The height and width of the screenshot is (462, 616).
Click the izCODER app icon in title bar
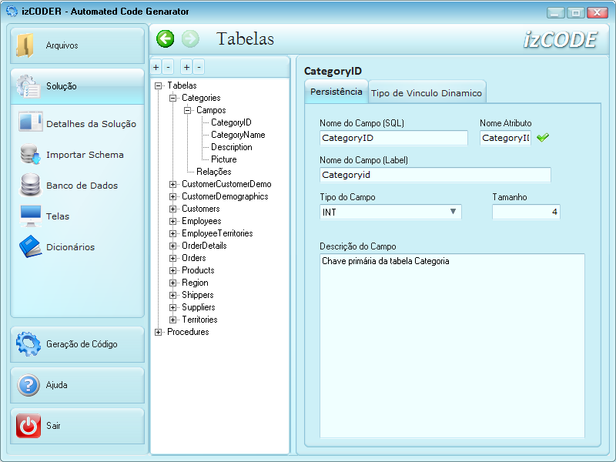[12, 11]
